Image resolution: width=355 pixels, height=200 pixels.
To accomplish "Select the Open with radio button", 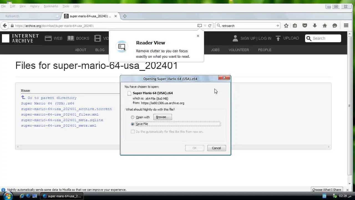I will coord(133,117).
